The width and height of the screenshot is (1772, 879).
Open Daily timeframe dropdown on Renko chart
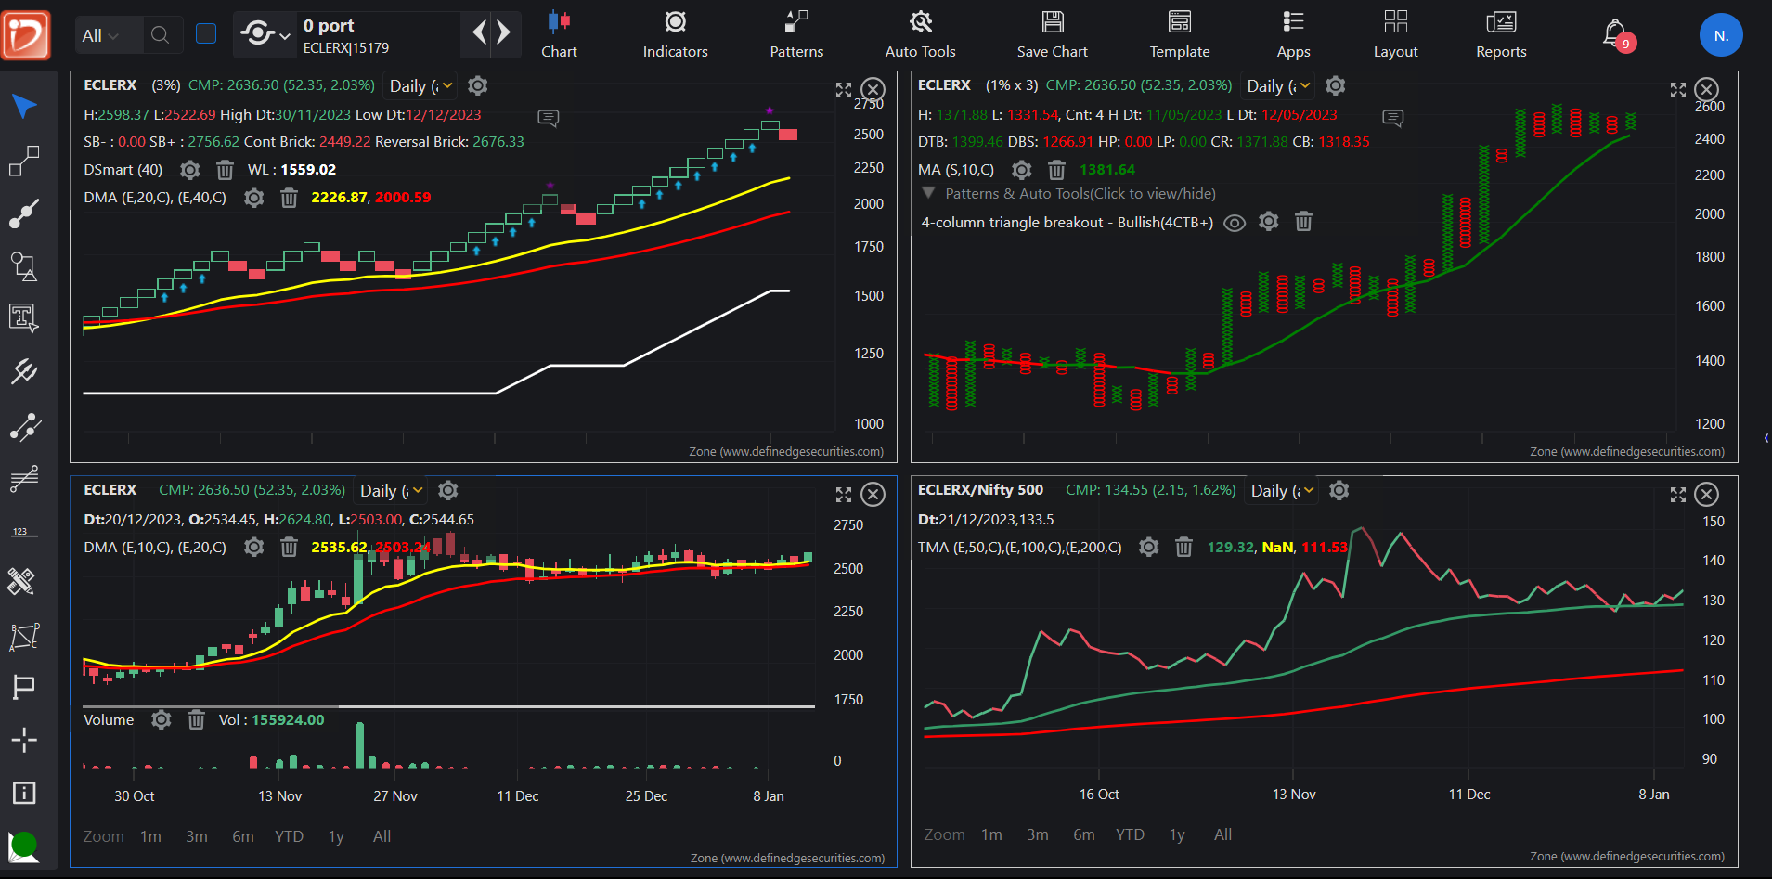(x=420, y=85)
